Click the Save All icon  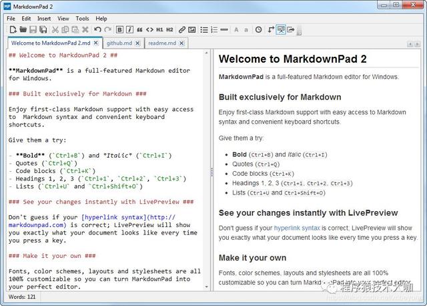(43, 29)
